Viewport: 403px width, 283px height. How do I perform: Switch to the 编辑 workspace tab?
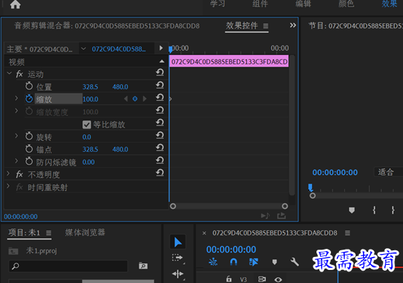[x=303, y=4]
